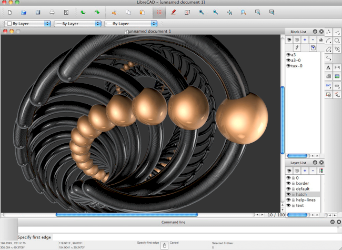
Task: Cut selected entities with scissors icon
Action: (x=114, y=12)
